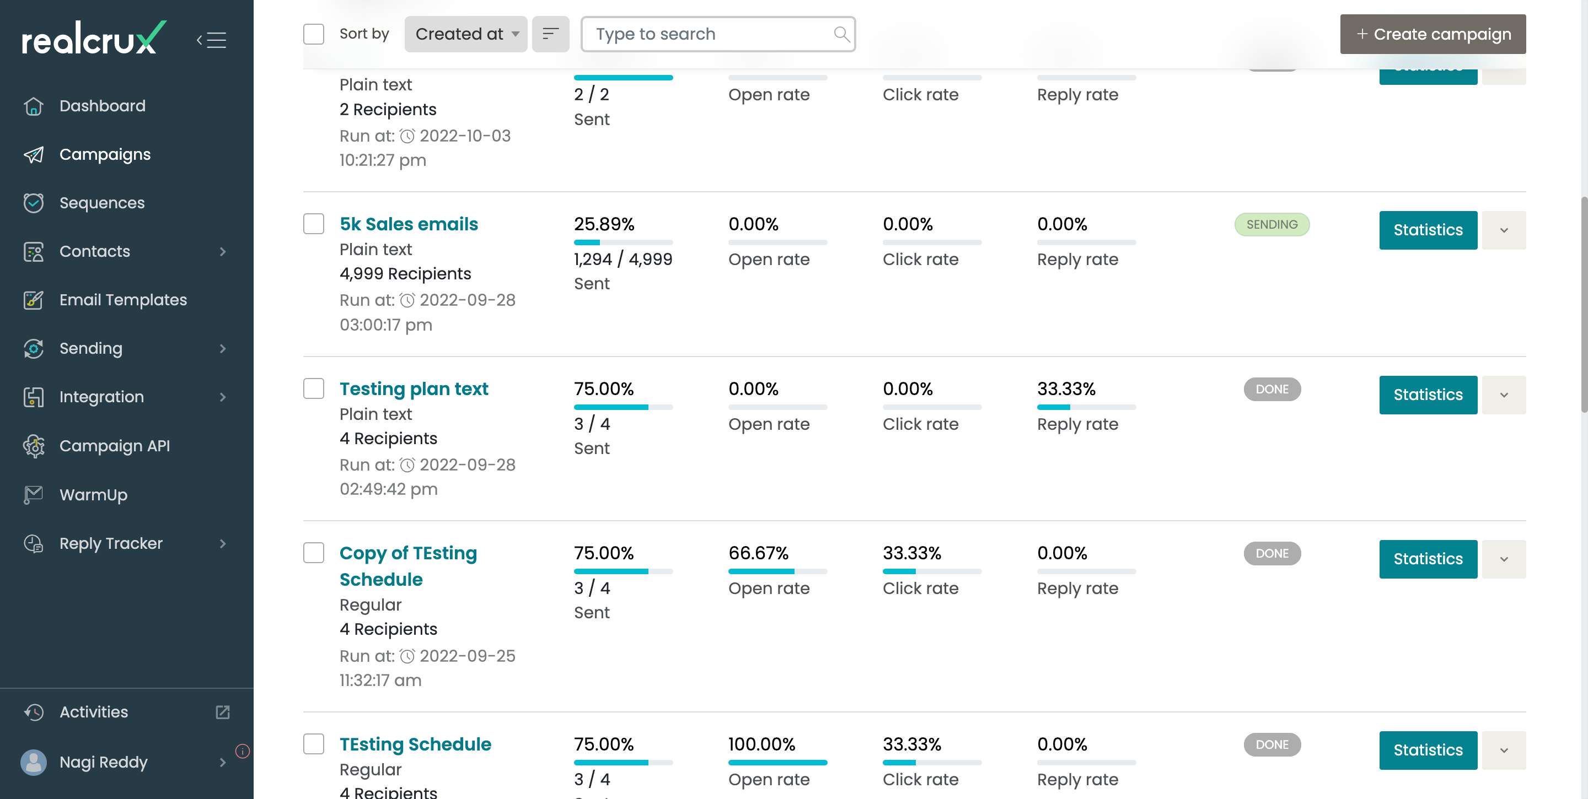This screenshot has height=799, width=1588.
Task: Expand the Contacts submenu
Action: 223,251
